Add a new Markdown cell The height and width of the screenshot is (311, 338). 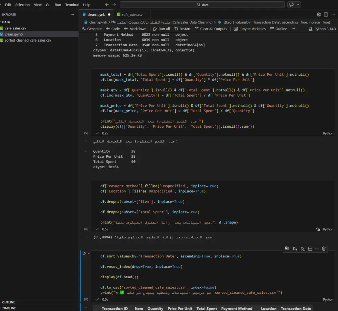pyautogui.click(x=135, y=29)
